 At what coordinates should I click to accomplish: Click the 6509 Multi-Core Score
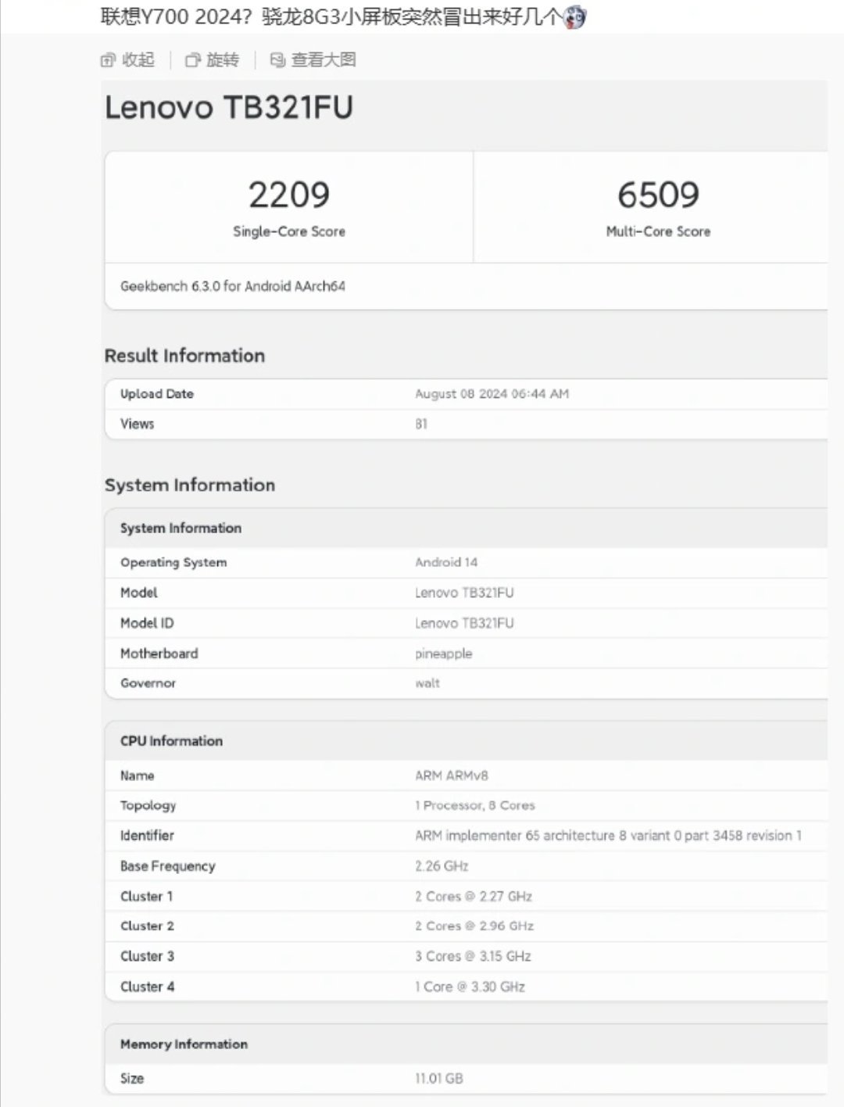(x=658, y=195)
